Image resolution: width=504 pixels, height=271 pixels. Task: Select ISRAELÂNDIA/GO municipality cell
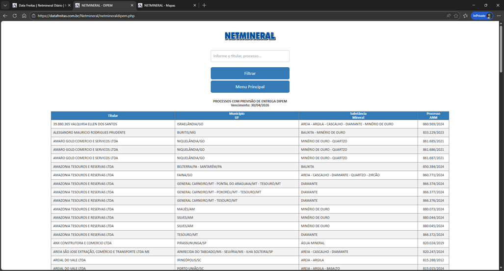point(237,124)
